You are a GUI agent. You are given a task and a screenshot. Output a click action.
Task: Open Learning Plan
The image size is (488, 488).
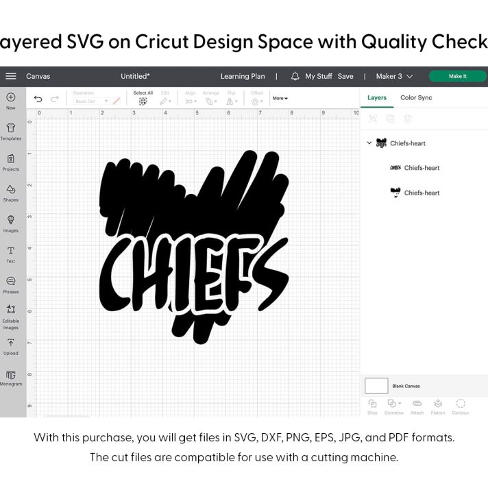[x=243, y=76]
